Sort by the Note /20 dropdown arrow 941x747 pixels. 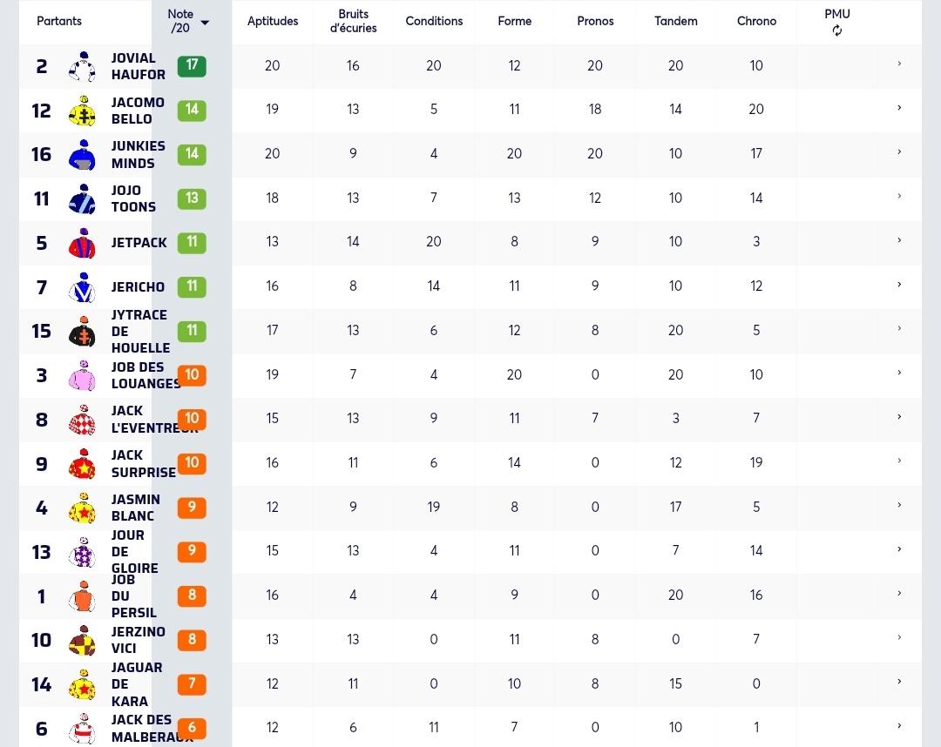pyautogui.click(x=206, y=23)
